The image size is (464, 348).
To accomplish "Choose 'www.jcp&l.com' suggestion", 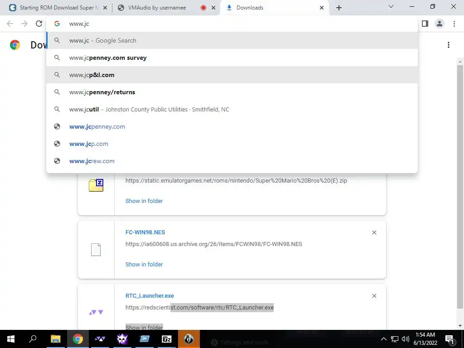I will pyautogui.click(x=232, y=75).
